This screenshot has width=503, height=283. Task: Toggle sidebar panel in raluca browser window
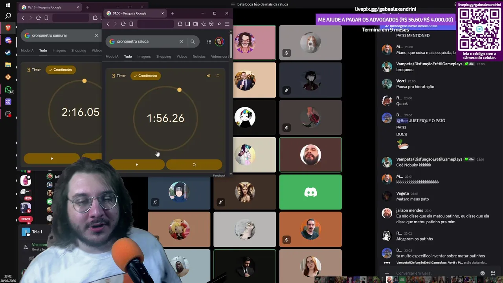pos(188,24)
